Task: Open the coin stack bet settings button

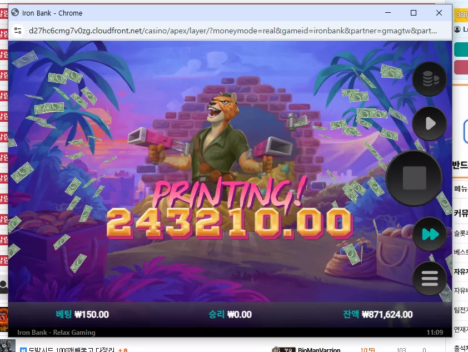Action: click(429, 79)
